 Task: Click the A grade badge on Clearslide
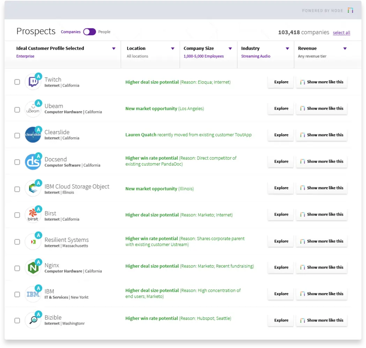point(38,130)
